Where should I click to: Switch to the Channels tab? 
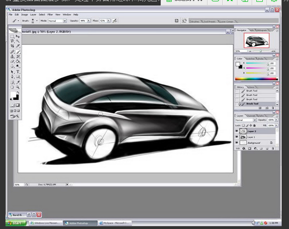pyautogui.click(x=251, y=116)
